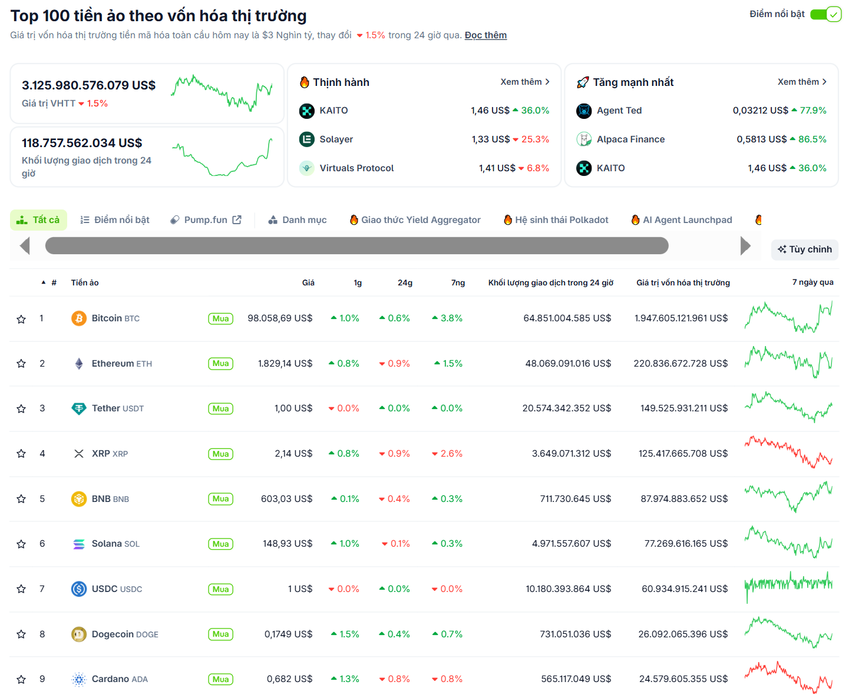Viewport: 849px width, 695px height.
Task: Click the Tether coin logo
Action: [79, 408]
